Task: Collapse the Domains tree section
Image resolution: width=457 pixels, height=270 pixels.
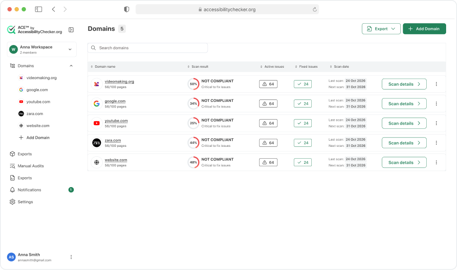Action: tap(71, 66)
